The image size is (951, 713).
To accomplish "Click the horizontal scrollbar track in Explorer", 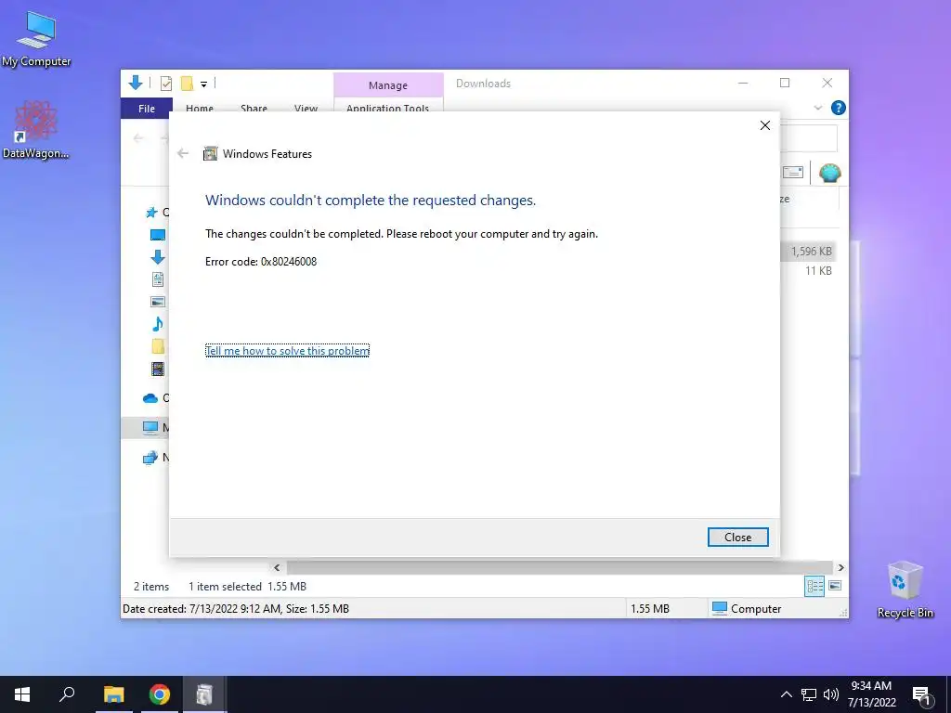I will coord(559,567).
